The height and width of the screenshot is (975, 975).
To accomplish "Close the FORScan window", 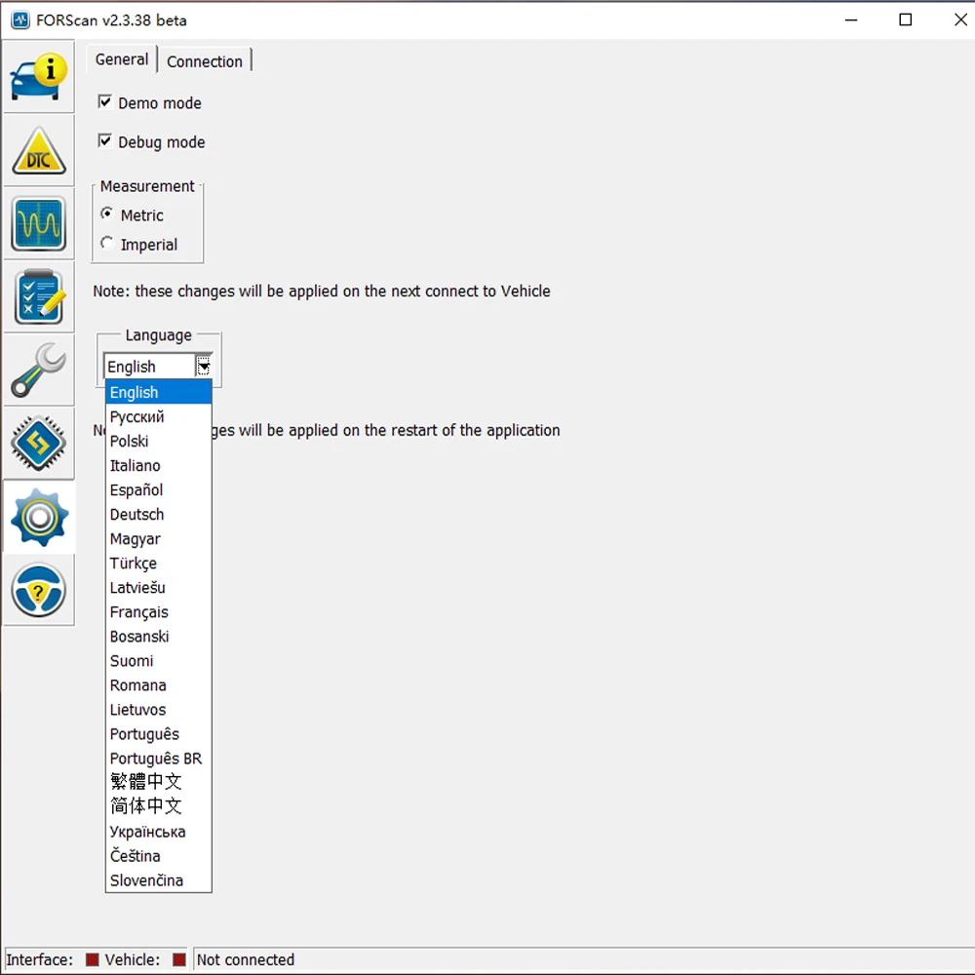I will pyautogui.click(x=960, y=19).
